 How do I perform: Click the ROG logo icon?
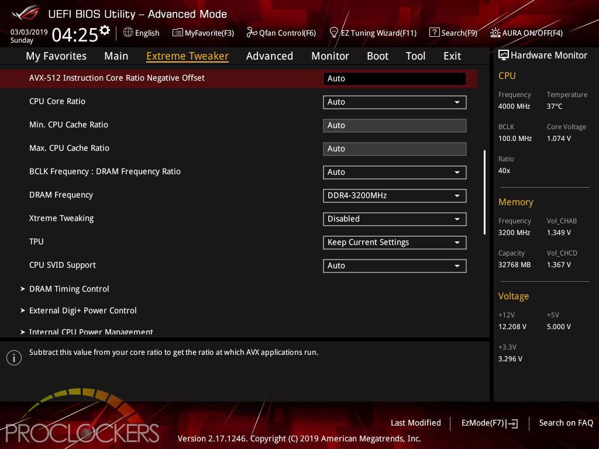26,13
